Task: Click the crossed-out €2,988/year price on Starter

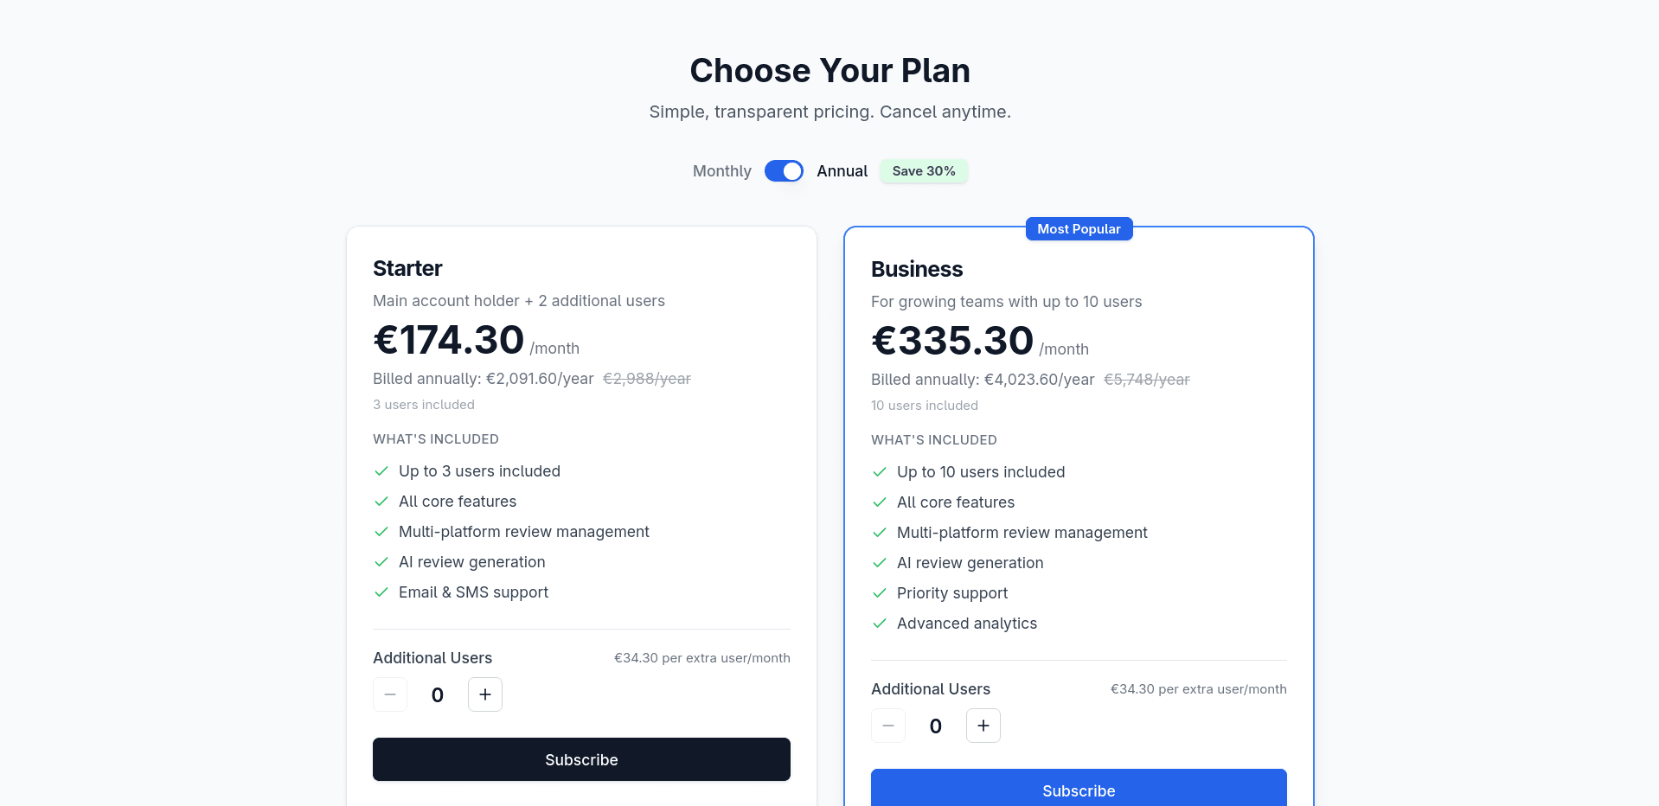Action: tap(646, 378)
